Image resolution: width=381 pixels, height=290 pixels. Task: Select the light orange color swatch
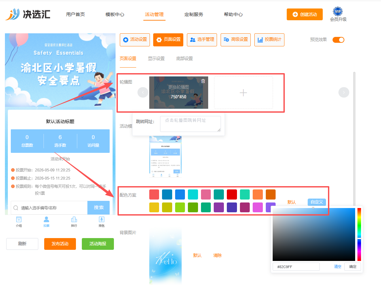coord(258,194)
